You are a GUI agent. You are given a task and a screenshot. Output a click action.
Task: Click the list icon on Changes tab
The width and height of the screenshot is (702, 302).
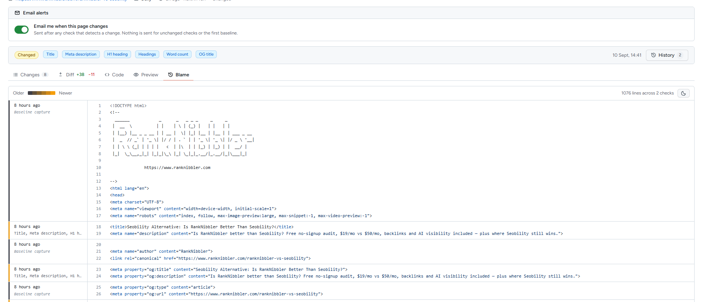click(x=16, y=74)
